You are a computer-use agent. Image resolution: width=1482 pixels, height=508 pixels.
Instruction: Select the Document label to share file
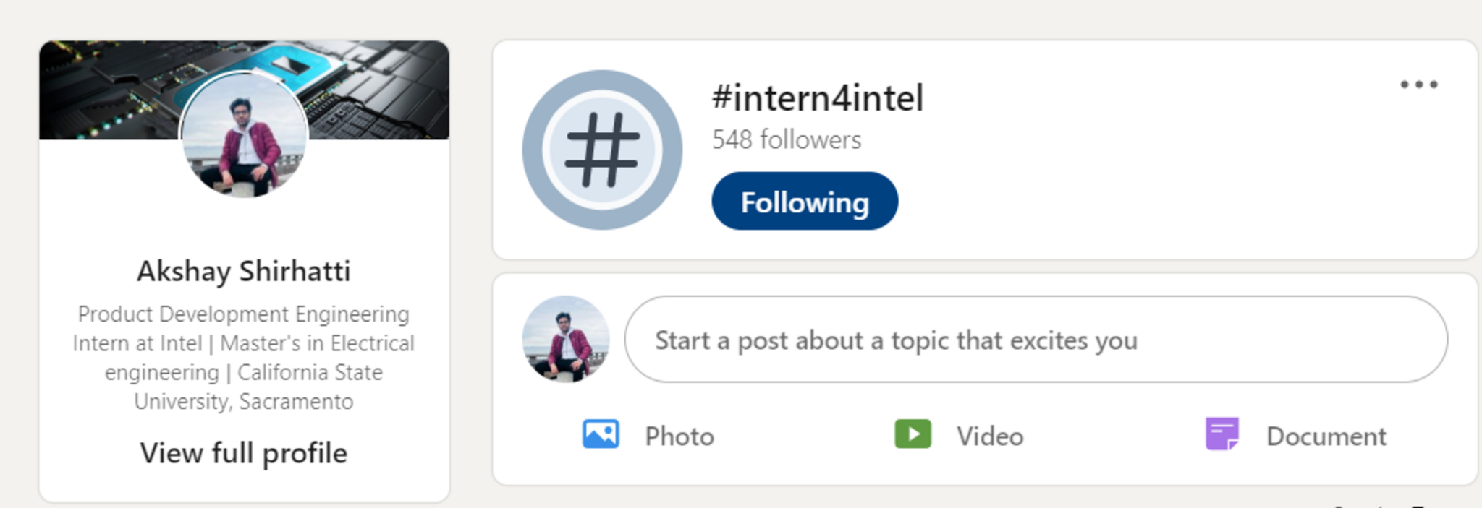[x=1326, y=436]
